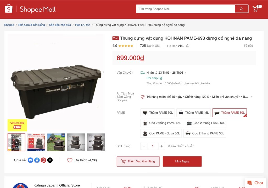Share product on X icon
The image size is (268, 188).
click(50, 160)
